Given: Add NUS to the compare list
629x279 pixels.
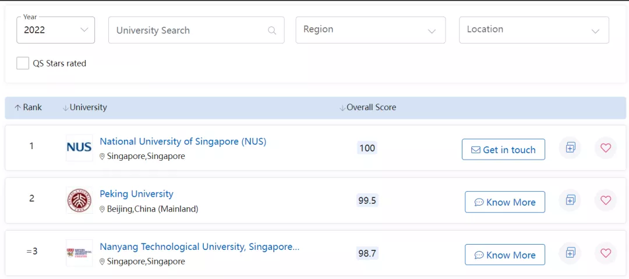Looking at the screenshot, I should (570, 148).
